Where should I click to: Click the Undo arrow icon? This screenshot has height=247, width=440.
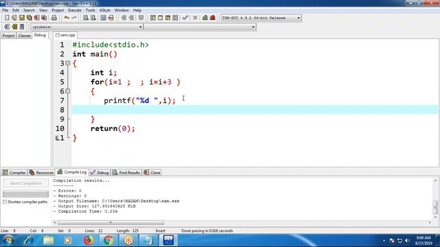67,18
